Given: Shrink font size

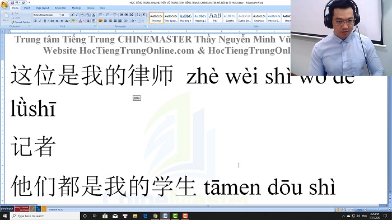Looking at the screenshot, I should [77, 15].
